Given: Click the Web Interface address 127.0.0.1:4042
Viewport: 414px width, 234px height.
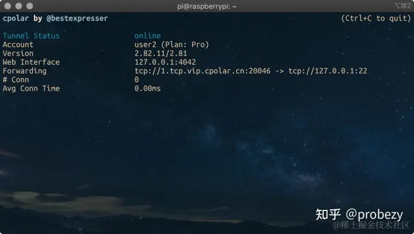Looking at the screenshot, I should (165, 62).
